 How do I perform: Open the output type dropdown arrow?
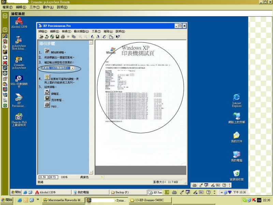pyautogui.click(x=72, y=68)
